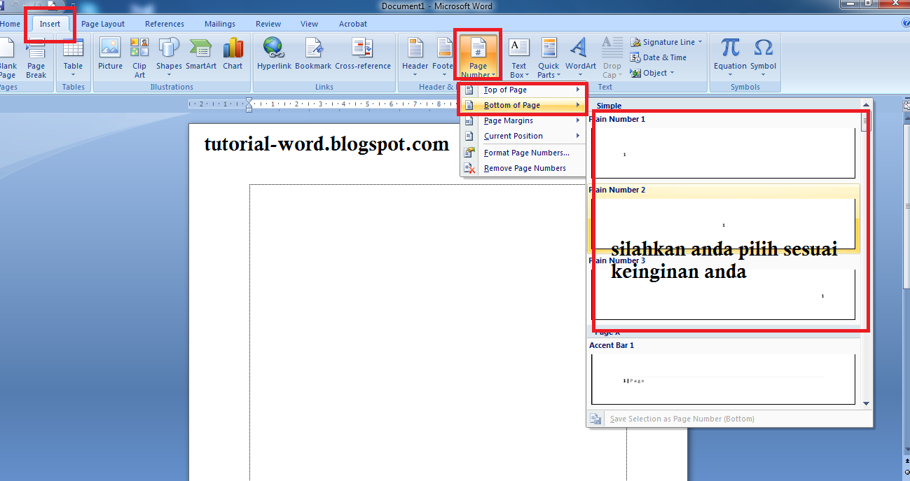Insert a Cross-reference
Screen dimensions: 910x481
[363, 55]
